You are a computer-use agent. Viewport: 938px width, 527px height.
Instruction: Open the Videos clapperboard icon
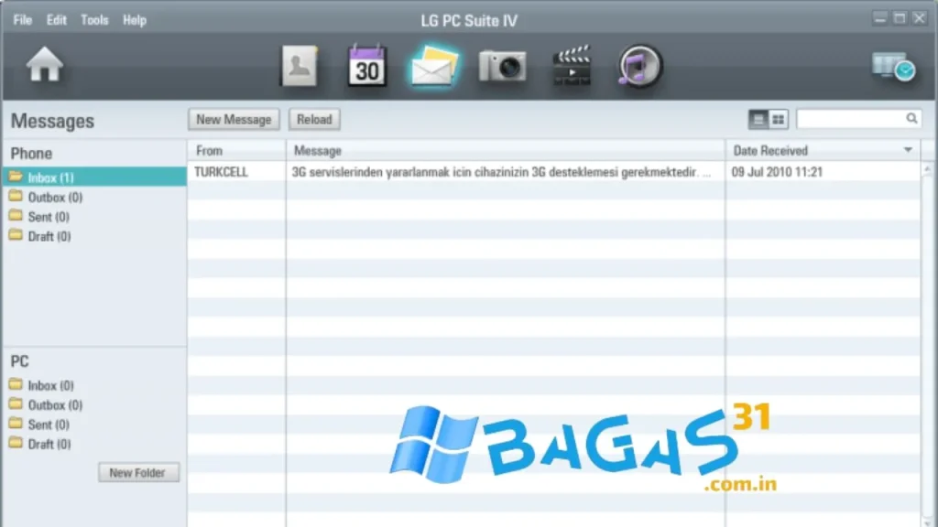(571, 67)
